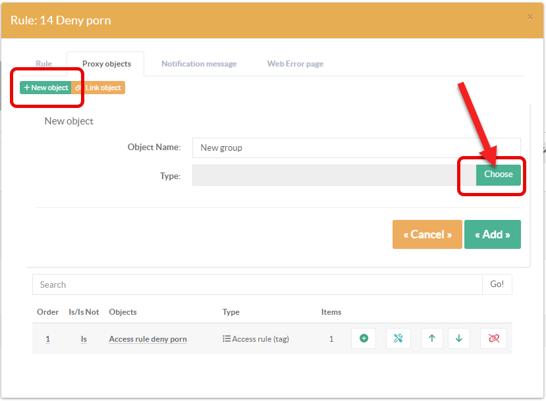Move the object down with down arrow

(459, 338)
